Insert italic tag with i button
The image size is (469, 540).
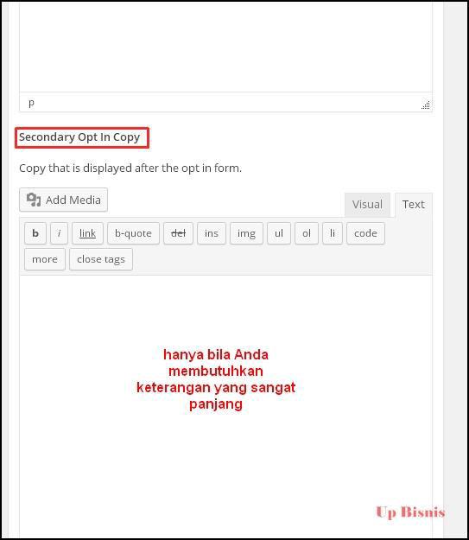[59, 233]
